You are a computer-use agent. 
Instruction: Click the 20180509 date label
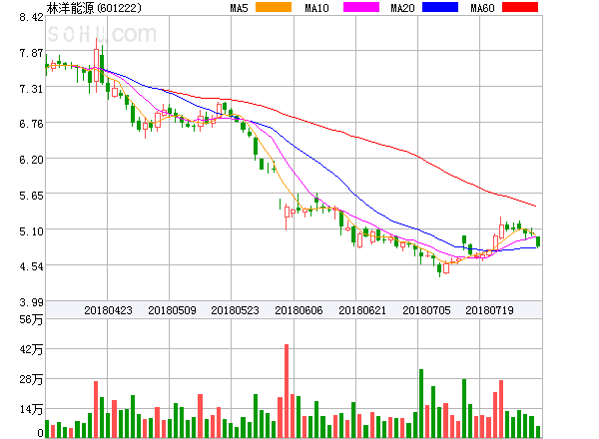pos(172,310)
